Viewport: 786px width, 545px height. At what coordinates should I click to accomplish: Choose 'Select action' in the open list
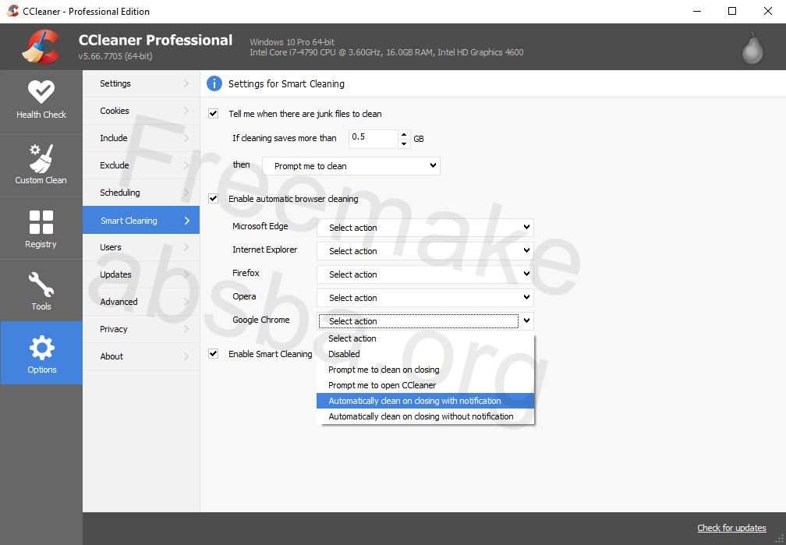[x=425, y=338]
